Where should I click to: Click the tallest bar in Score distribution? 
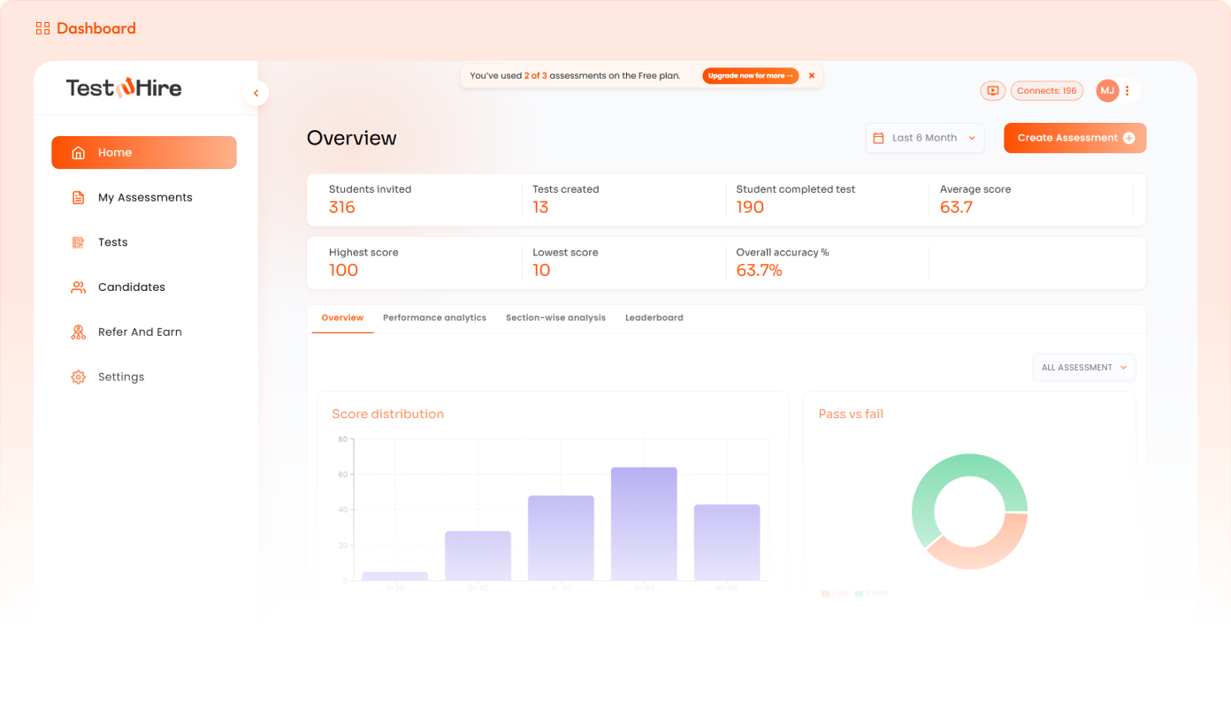point(644,523)
